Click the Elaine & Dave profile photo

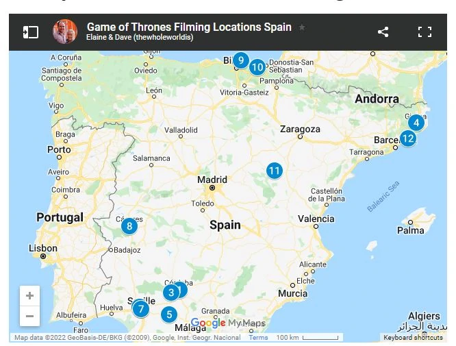(65, 32)
